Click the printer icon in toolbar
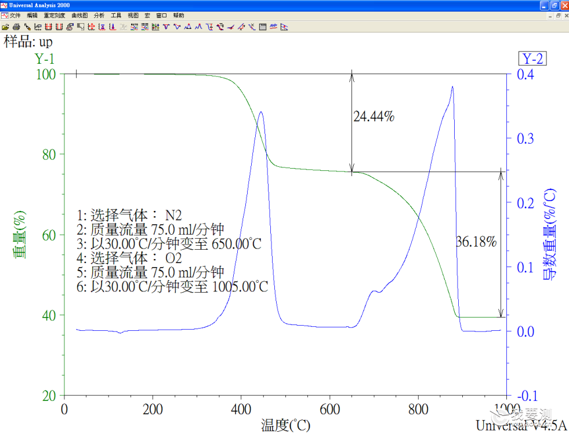This screenshot has height=434, width=569. (x=16, y=27)
